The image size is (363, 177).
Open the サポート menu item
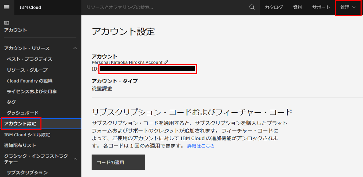[321, 7]
